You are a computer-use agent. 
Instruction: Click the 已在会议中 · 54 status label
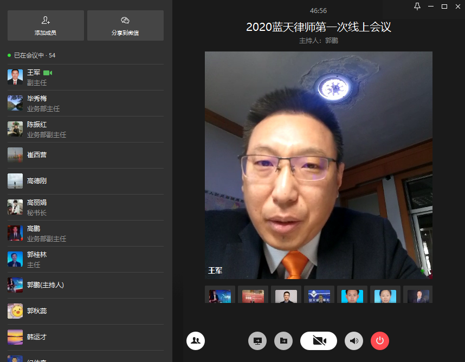click(x=34, y=55)
